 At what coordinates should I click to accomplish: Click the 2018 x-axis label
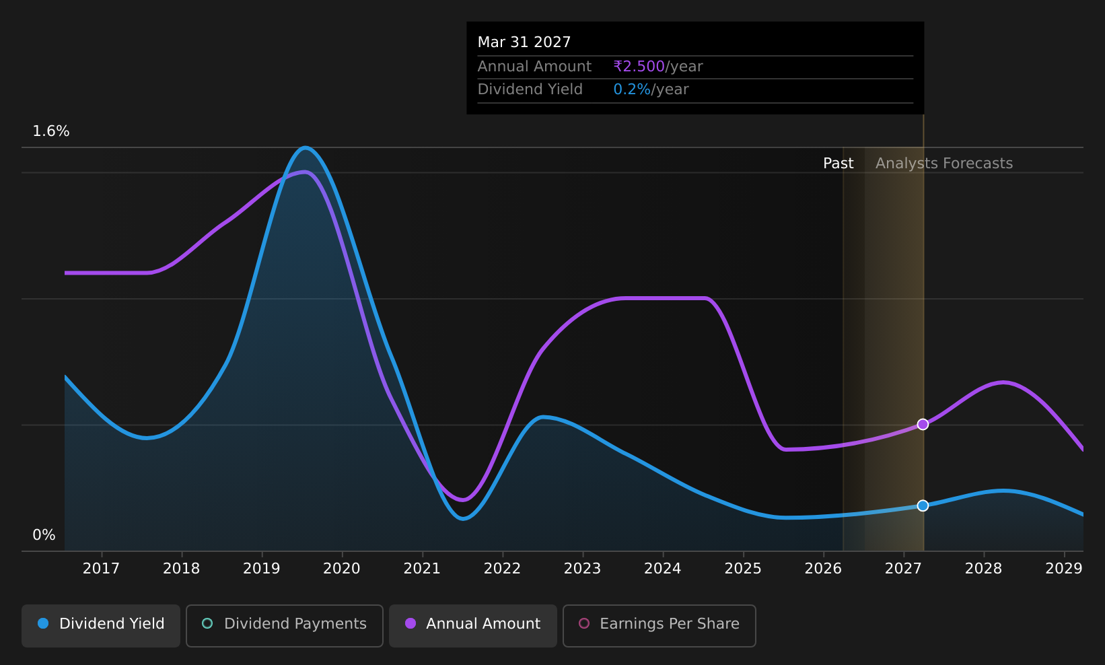181,569
